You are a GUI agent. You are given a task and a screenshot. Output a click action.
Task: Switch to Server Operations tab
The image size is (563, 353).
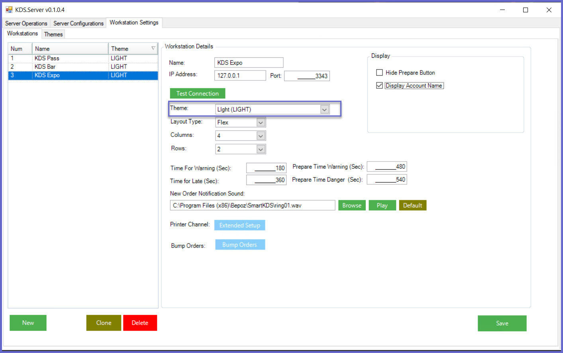(x=26, y=23)
